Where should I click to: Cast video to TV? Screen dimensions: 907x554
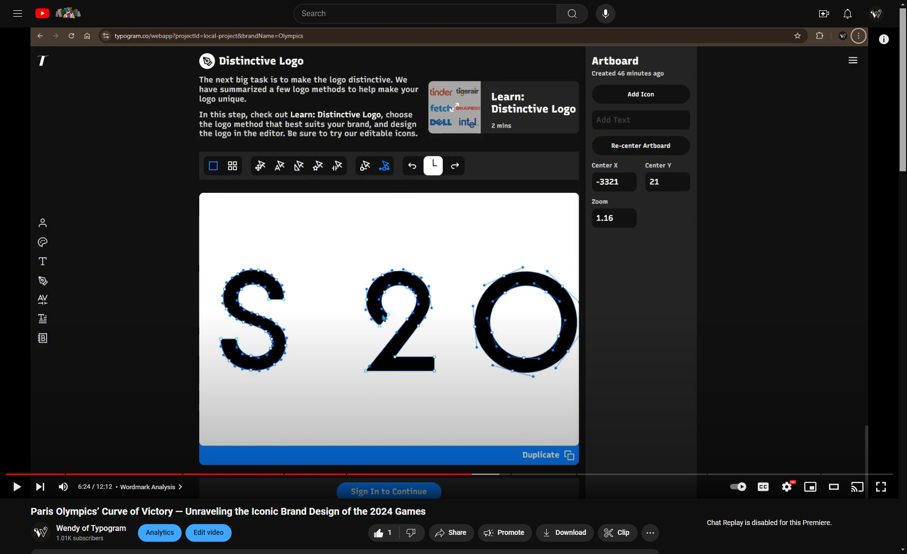857,487
